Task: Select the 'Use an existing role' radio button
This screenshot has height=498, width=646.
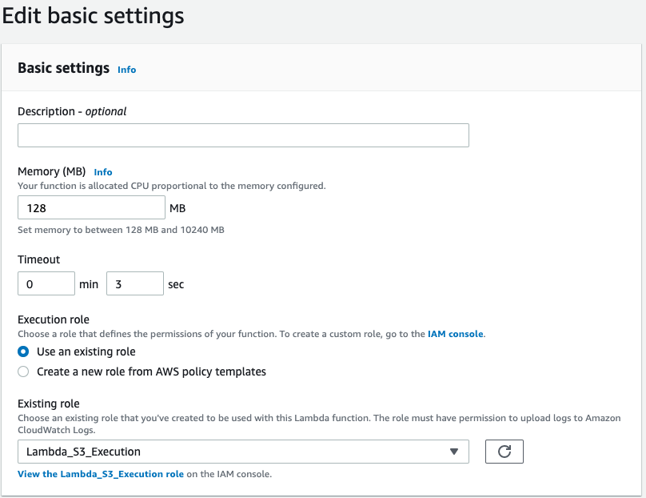Action: point(23,351)
